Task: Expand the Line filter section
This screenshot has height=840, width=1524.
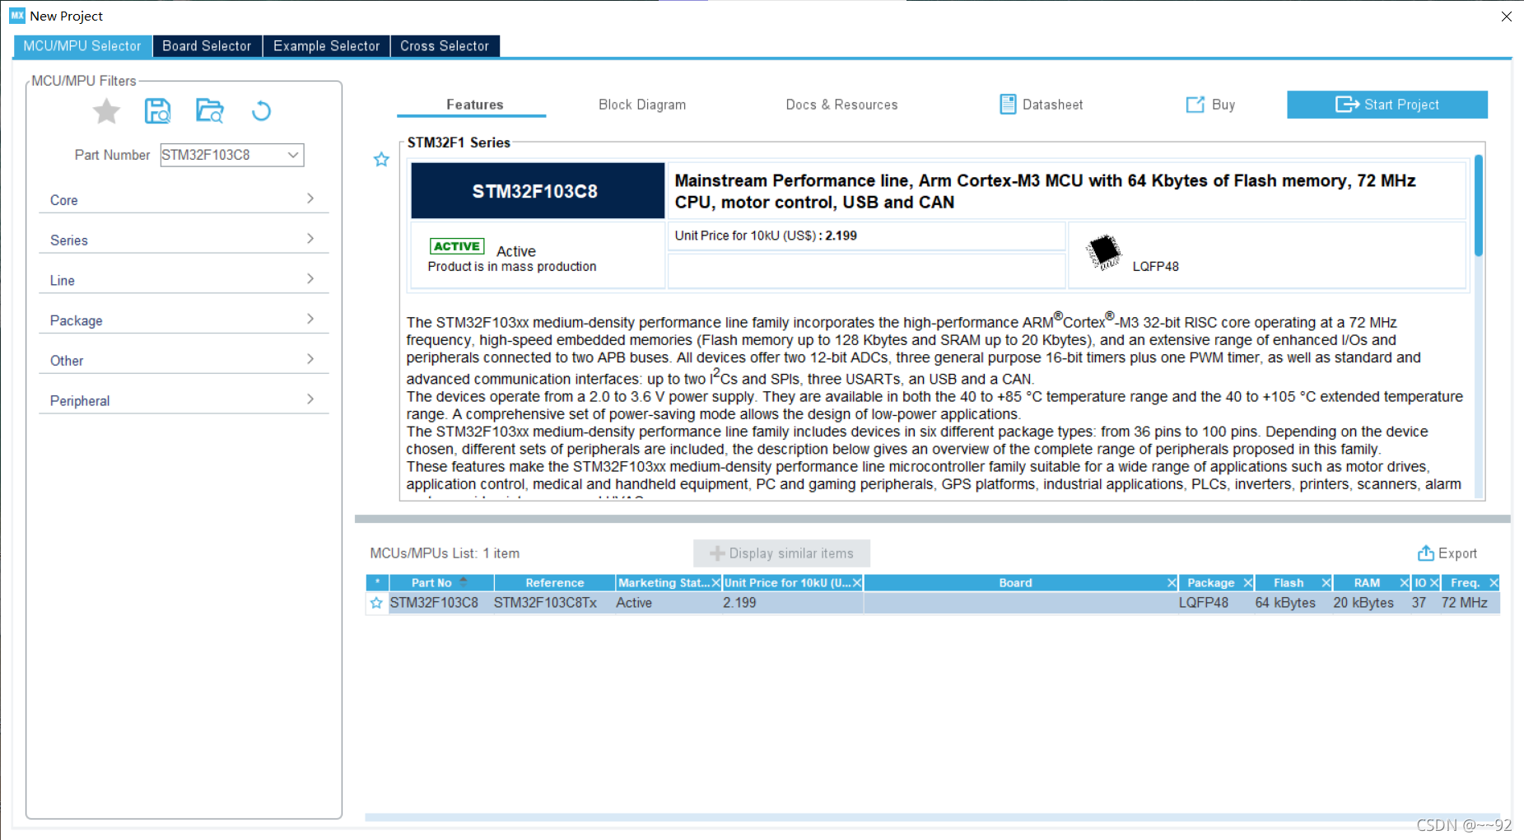Action: (x=184, y=280)
